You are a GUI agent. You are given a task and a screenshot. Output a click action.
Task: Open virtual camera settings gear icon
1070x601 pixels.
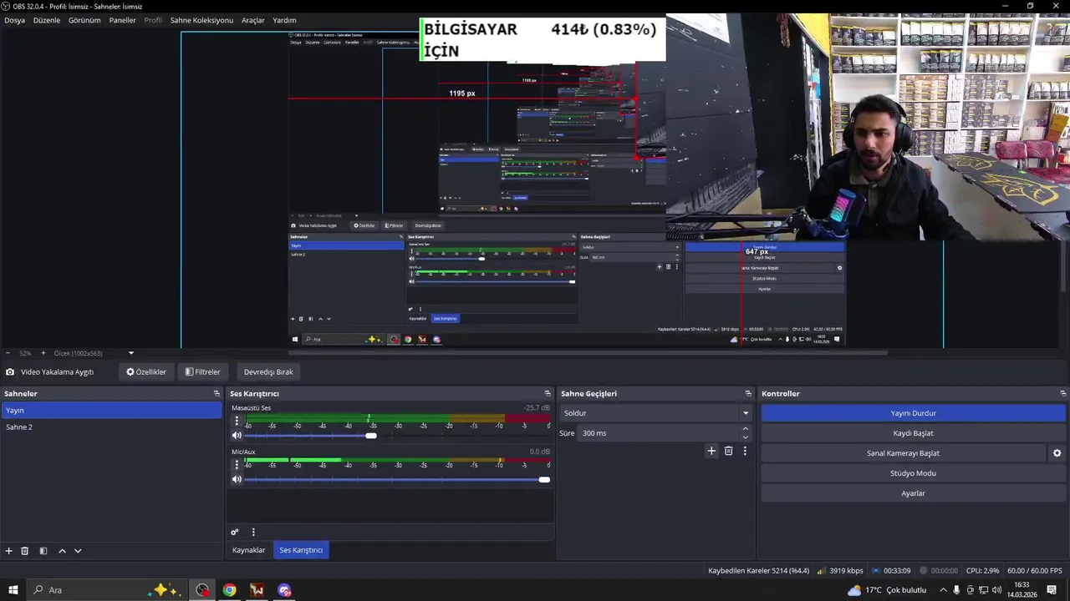coord(1057,453)
